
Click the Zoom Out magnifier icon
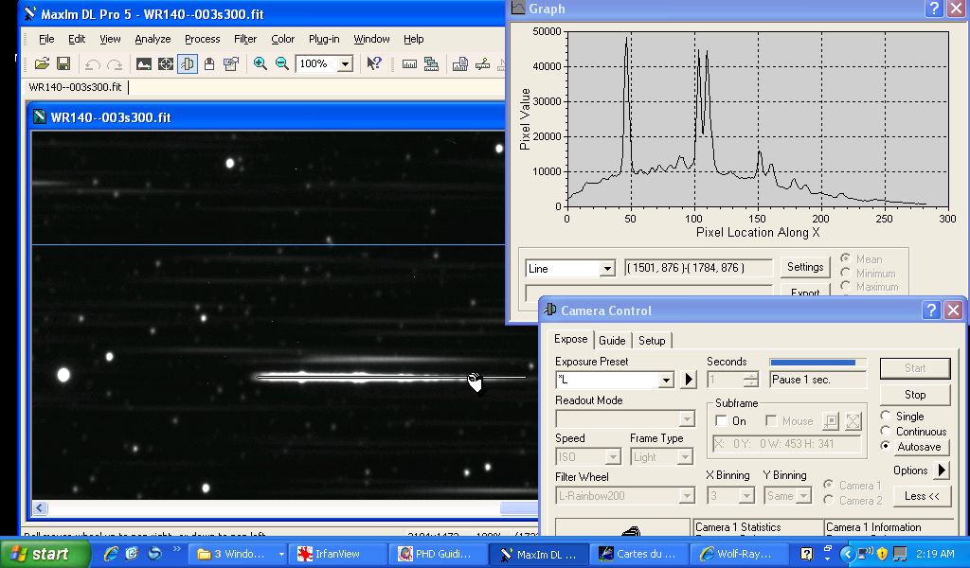(281, 63)
